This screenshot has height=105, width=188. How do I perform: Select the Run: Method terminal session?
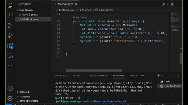170,86
